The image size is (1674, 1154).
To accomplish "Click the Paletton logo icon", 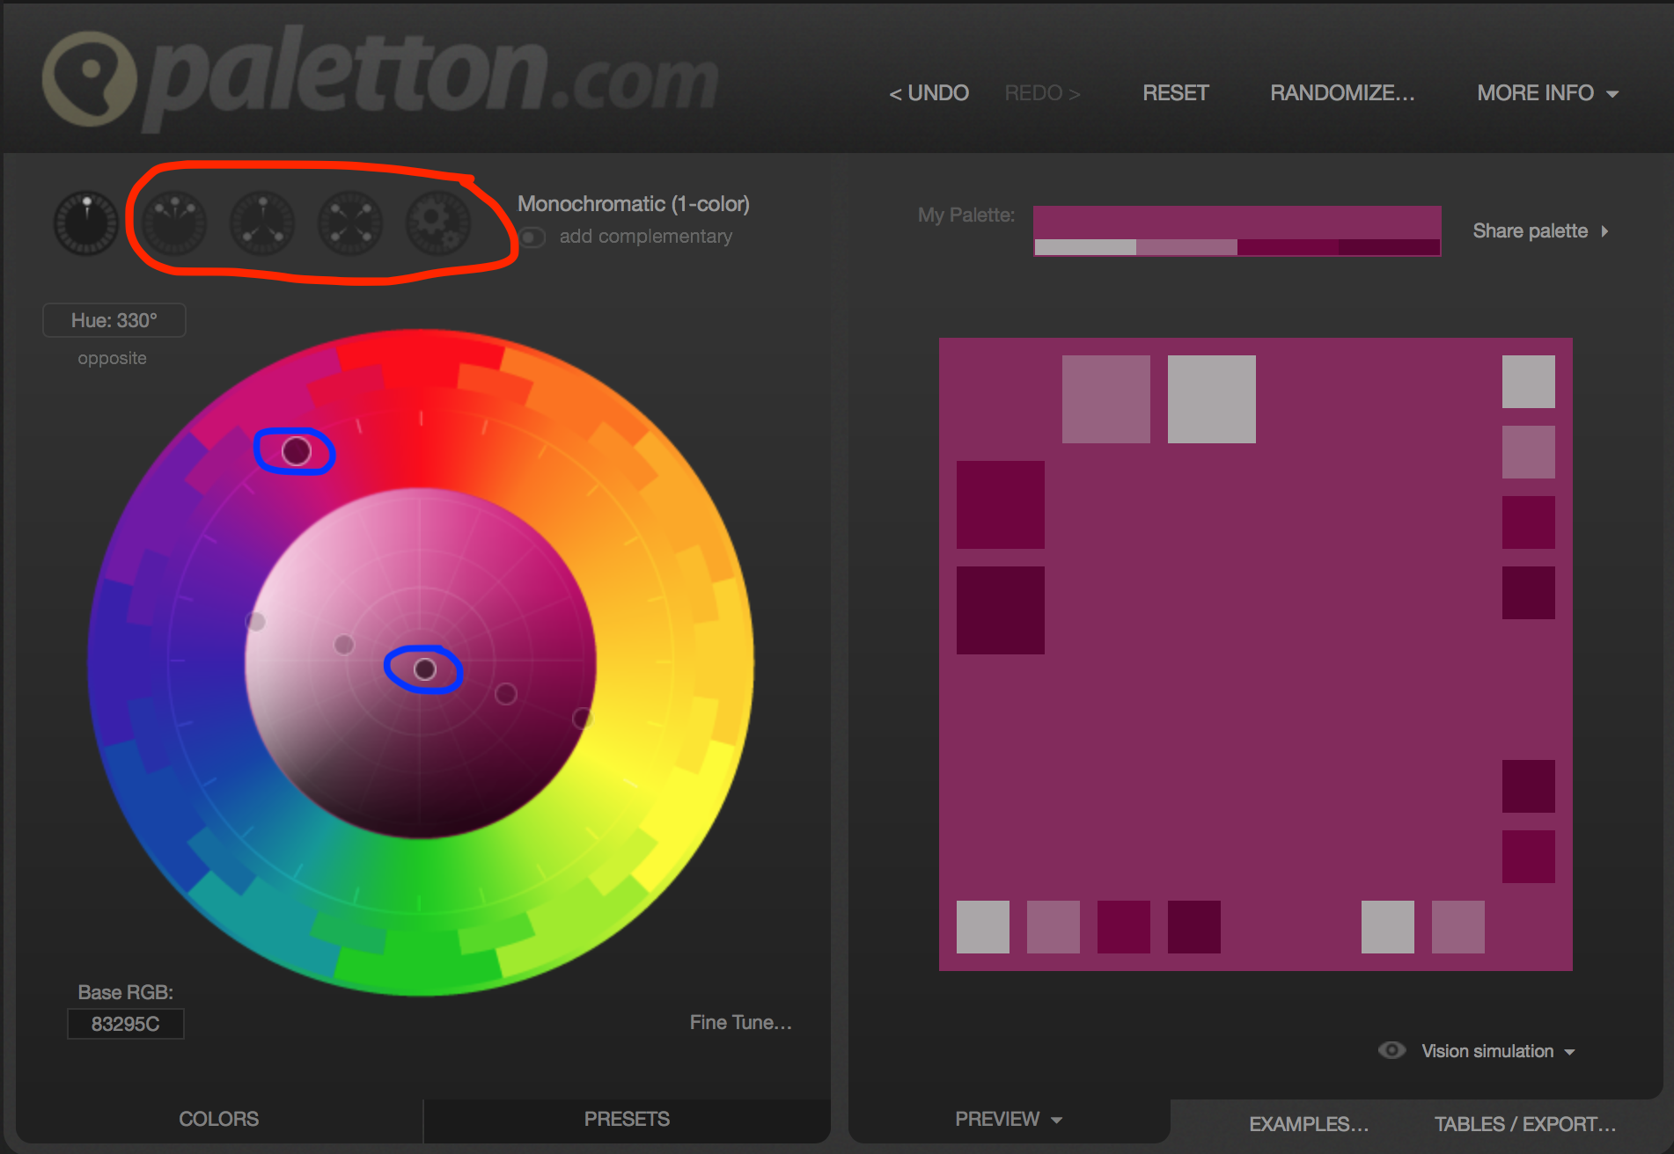I will click(x=90, y=79).
